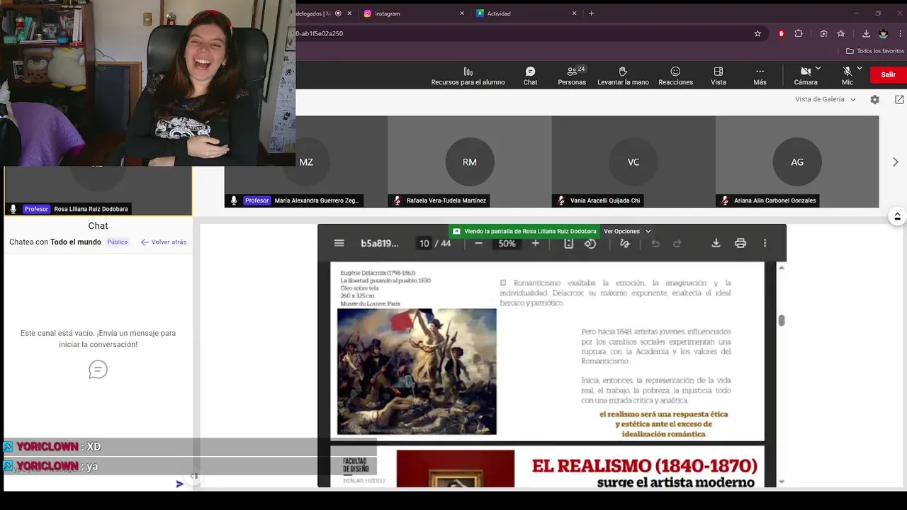Open the browser profile avatar
The height and width of the screenshot is (510, 907).
pyautogui.click(x=883, y=33)
